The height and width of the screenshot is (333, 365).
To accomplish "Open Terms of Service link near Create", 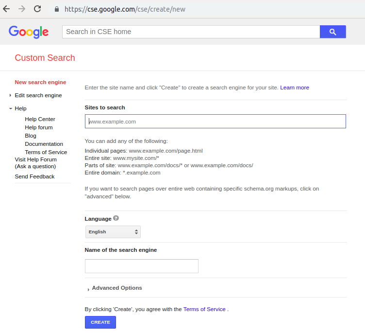I will (204, 309).
